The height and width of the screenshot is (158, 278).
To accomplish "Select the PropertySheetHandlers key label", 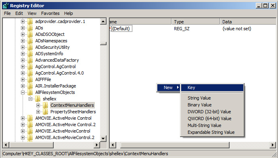I will coord(73,112).
